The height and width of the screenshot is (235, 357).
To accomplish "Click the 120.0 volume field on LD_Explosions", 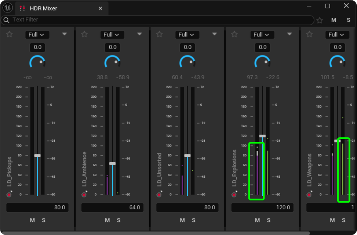I will pos(262,207).
